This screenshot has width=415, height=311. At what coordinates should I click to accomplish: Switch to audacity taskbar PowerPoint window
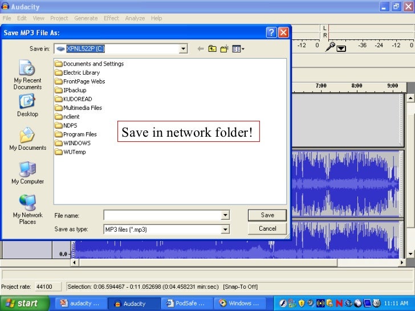tap(81, 304)
